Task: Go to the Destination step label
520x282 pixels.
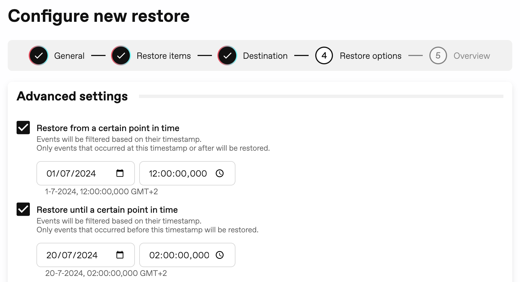Action: pyautogui.click(x=265, y=56)
